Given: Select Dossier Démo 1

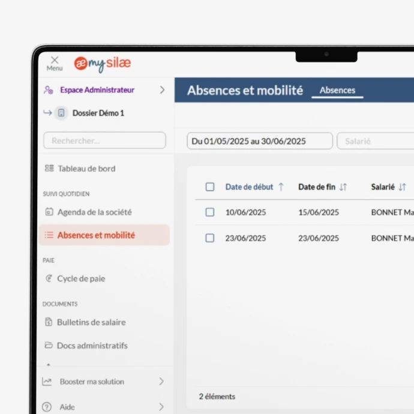Looking at the screenshot, I should (x=98, y=113).
